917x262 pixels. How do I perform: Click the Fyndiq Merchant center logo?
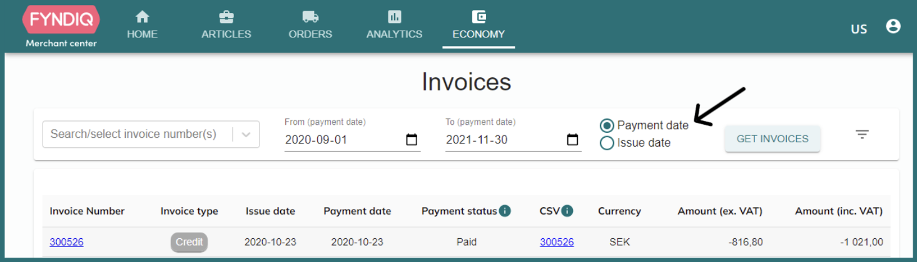click(61, 26)
